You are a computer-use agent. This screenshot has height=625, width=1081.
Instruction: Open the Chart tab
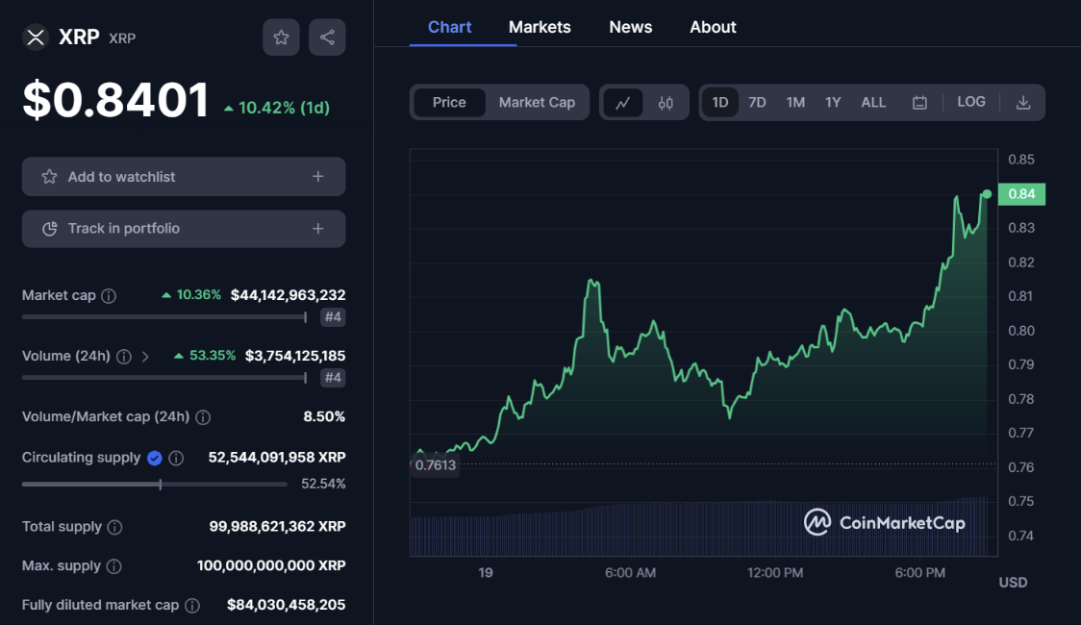point(449,27)
